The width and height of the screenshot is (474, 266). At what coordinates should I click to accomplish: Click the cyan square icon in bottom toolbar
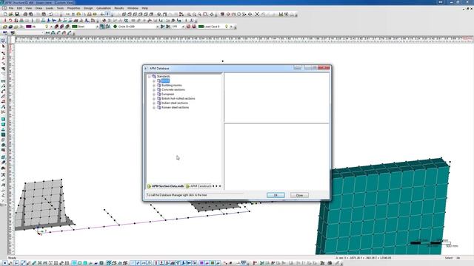[x=74, y=263]
